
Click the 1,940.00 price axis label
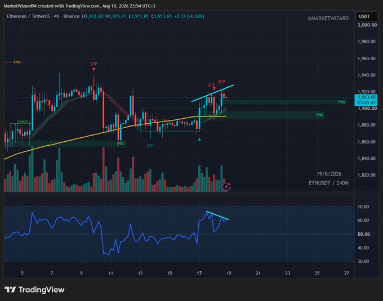coord(367,75)
